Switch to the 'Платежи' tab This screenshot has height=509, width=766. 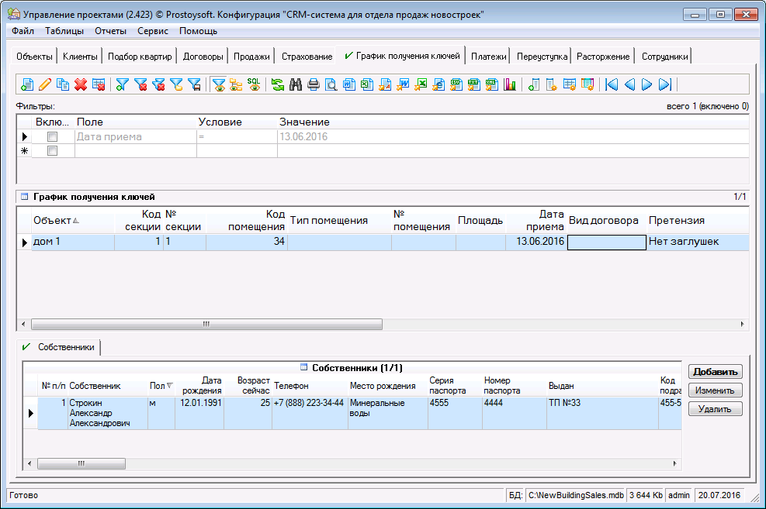pos(488,57)
